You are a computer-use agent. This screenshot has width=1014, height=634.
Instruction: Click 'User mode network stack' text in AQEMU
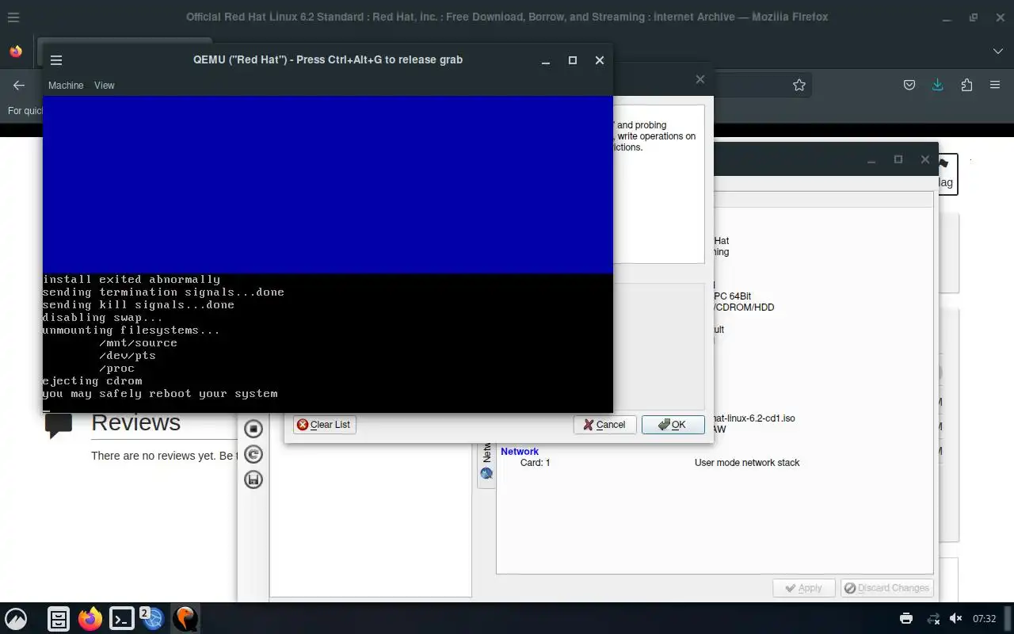point(747,462)
